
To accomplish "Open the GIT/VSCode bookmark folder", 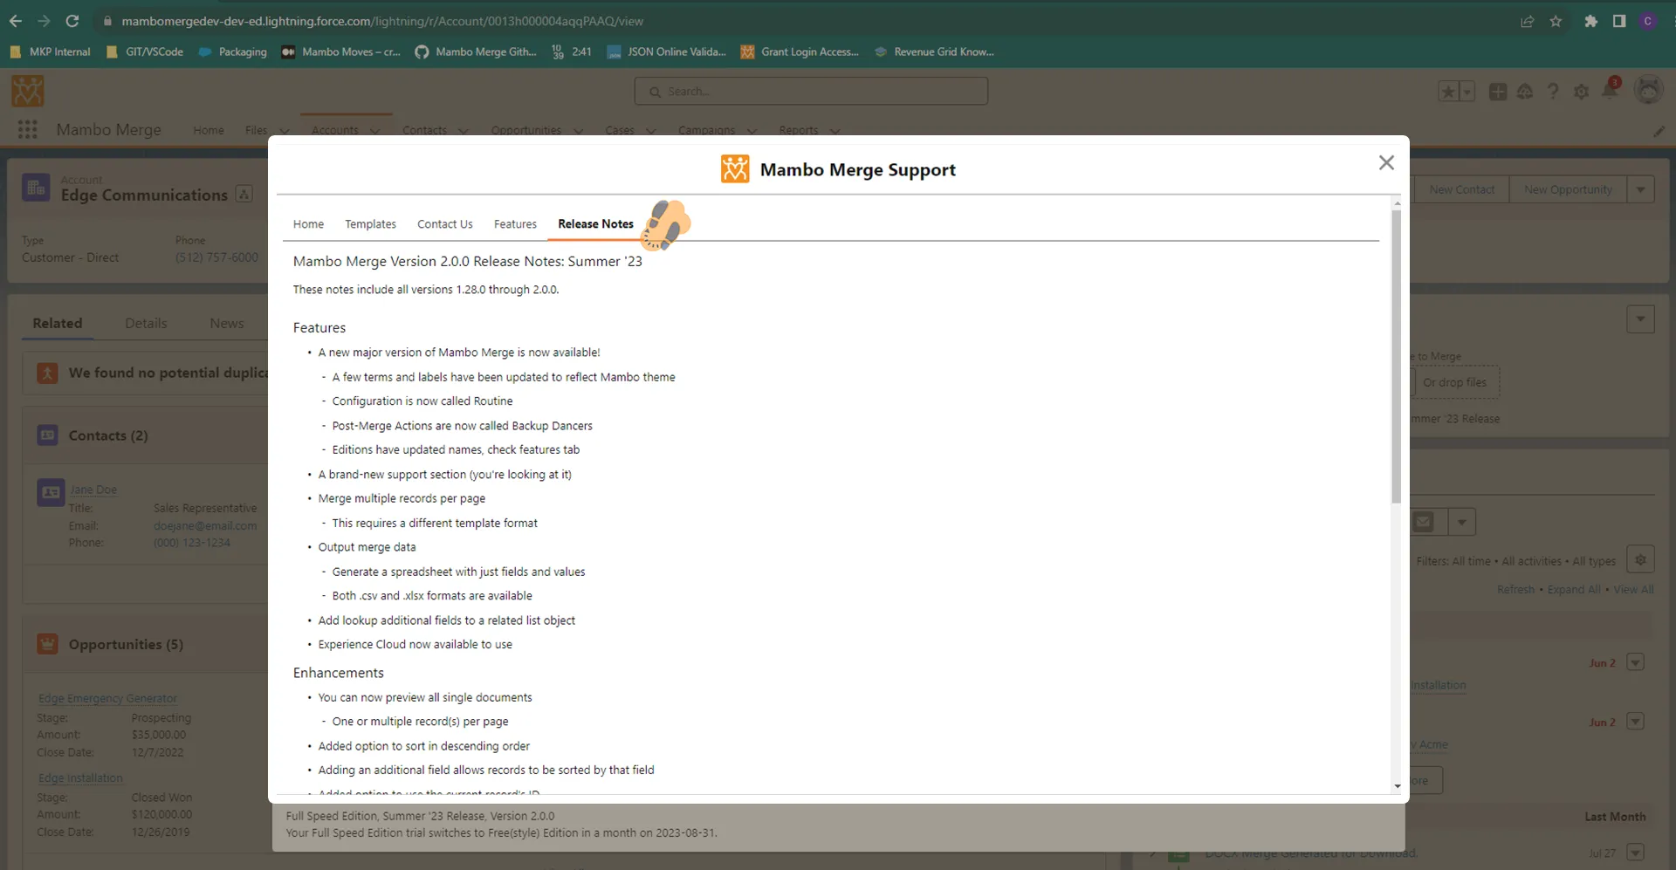I will click(x=144, y=51).
